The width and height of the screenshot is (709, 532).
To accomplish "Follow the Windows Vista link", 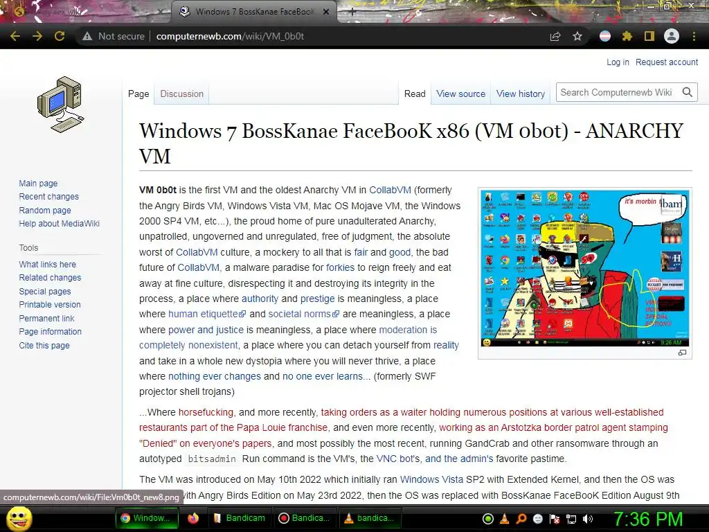I will click(431, 479).
